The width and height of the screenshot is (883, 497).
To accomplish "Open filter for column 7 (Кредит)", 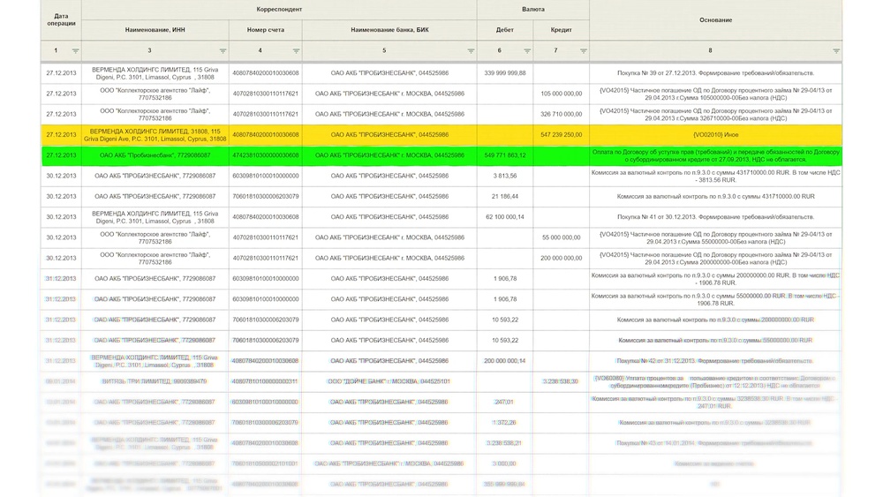I will [583, 51].
